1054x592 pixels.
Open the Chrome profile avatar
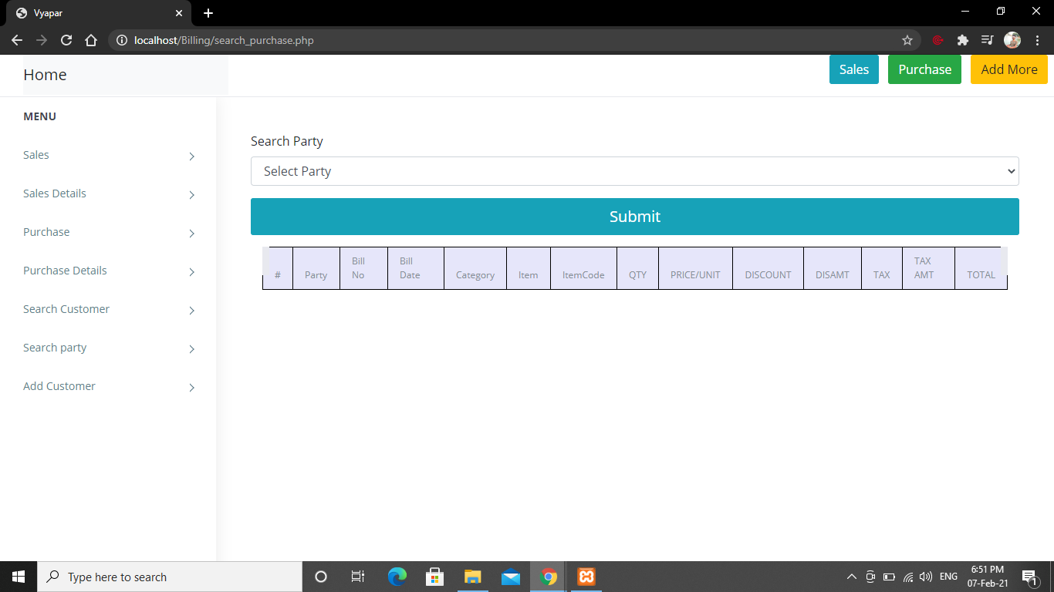point(1012,40)
